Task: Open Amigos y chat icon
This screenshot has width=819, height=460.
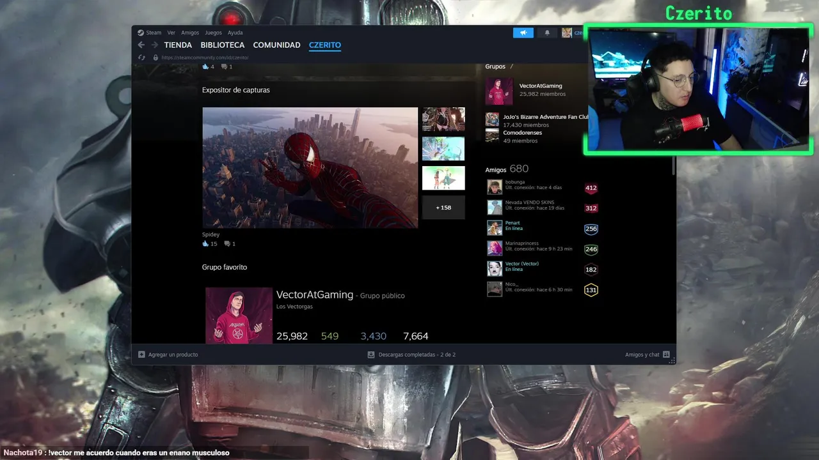Action: 666,355
